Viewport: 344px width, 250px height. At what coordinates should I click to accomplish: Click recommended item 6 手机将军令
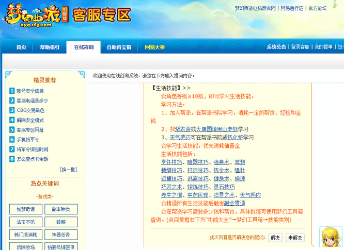28,140
